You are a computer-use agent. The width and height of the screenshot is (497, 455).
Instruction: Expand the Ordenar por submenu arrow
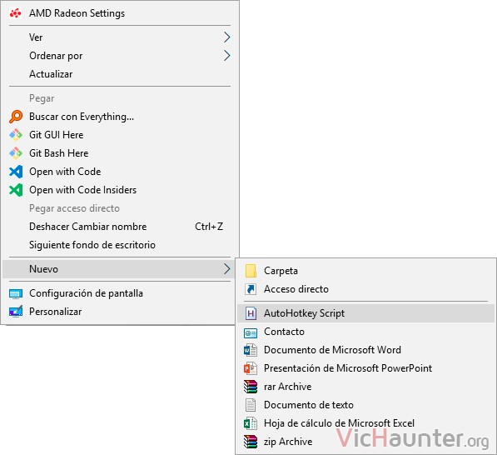tap(226, 56)
